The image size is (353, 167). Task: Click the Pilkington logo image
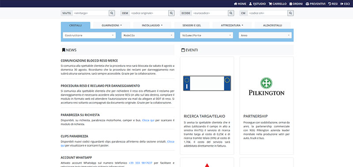click(x=267, y=86)
